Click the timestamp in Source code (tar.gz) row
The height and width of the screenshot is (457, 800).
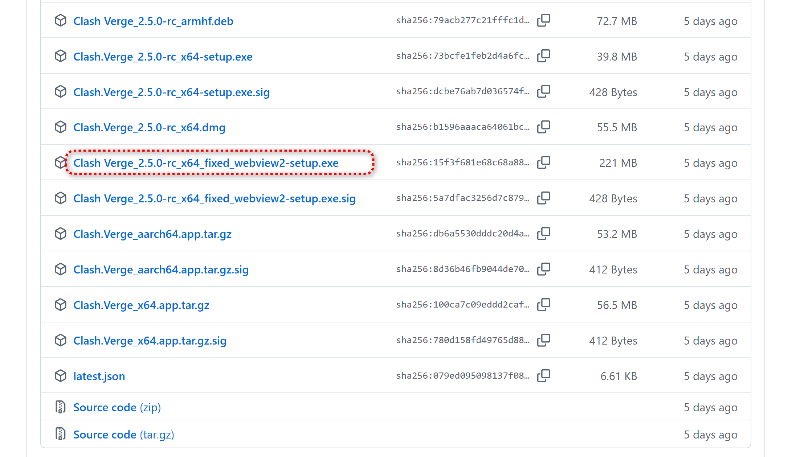tap(711, 435)
